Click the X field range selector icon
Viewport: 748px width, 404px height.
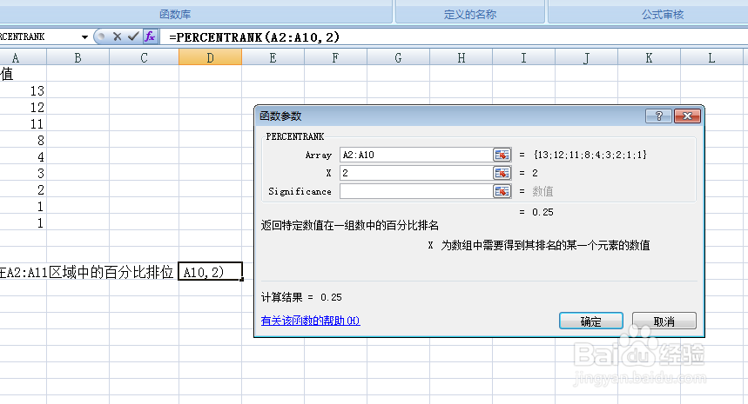point(502,173)
